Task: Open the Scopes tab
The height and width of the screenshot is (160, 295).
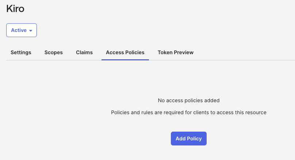Action: coord(54,52)
